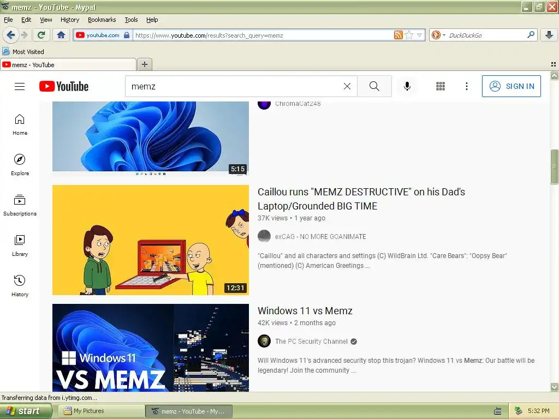
Task: Open Subscriptions in the YouTube sidebar
Action: [20, 206]
